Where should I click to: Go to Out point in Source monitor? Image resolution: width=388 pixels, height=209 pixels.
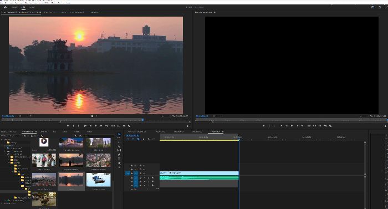[x=106, y=126]
